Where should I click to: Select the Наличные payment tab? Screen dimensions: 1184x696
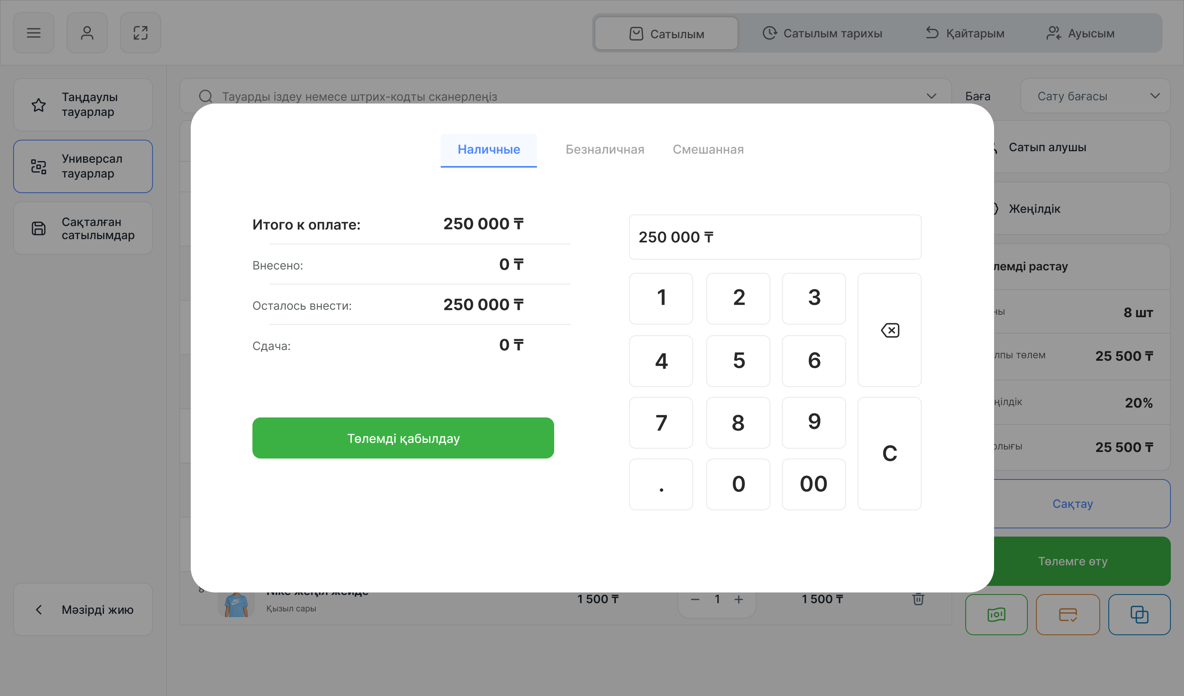[489, 150]
